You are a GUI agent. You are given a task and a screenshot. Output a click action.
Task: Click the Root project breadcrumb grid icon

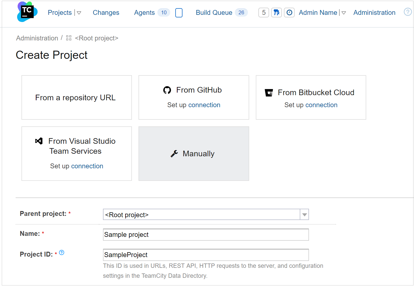coord(69,38)
